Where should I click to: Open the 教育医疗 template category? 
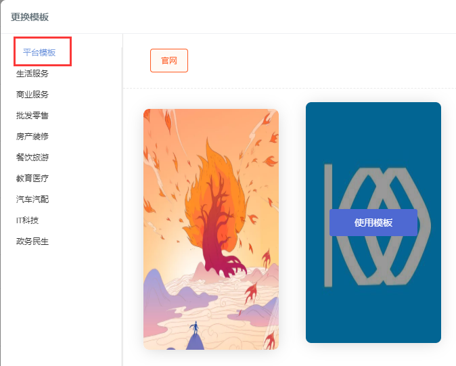(x=32, y=178)
